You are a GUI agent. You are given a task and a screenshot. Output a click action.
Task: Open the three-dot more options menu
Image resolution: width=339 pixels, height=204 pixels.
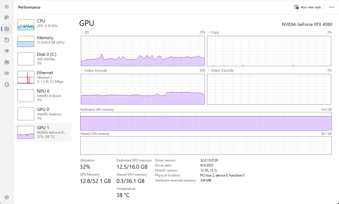[x=331, y=7]
